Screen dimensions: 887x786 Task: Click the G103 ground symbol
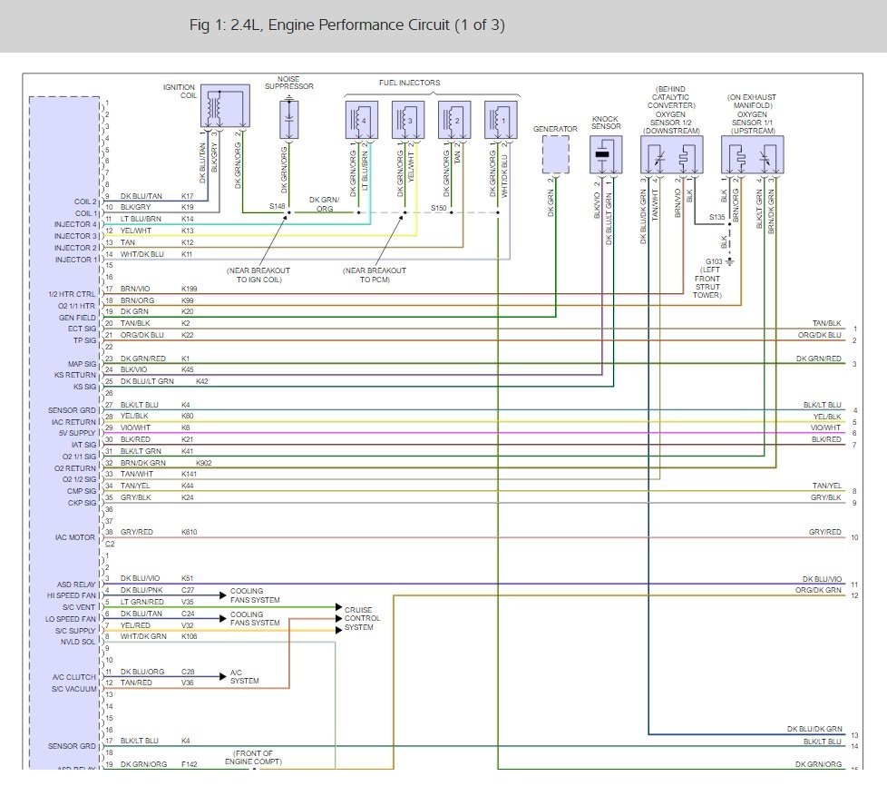point(730,261)
